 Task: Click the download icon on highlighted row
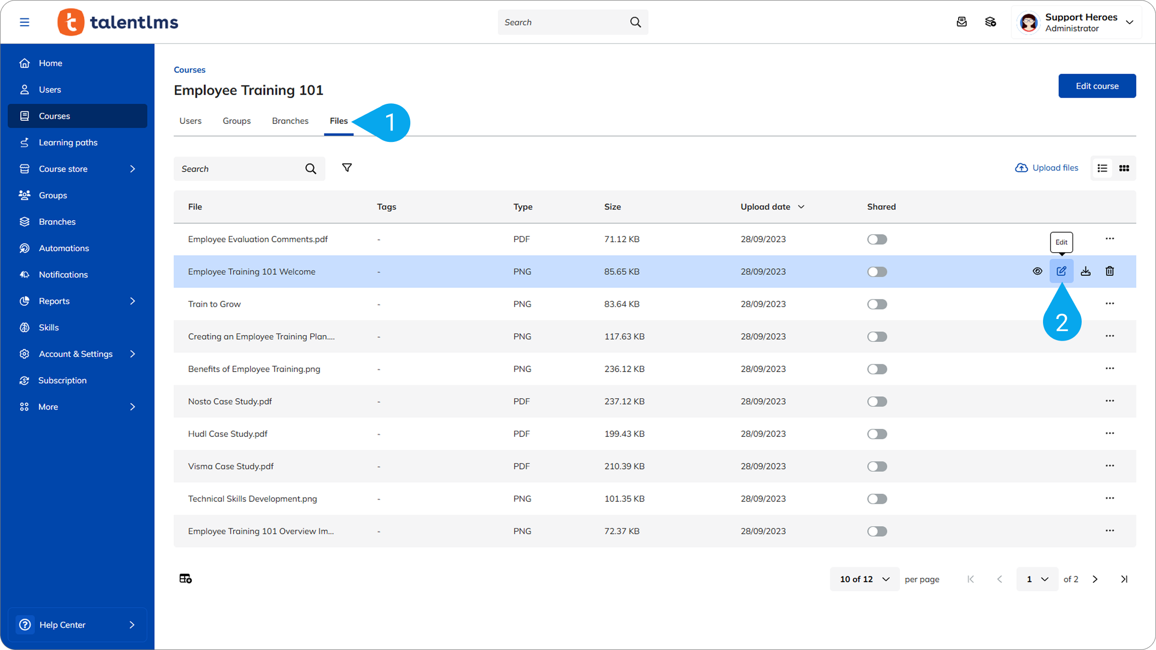click(x=1086, y=271)
